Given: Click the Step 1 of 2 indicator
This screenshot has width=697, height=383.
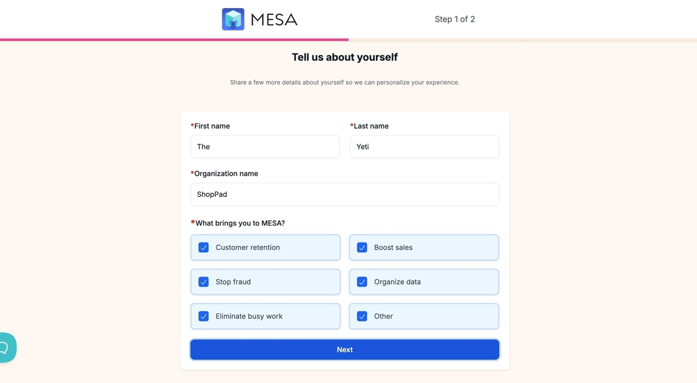Looking at the screenshot, I should point(455,19).
